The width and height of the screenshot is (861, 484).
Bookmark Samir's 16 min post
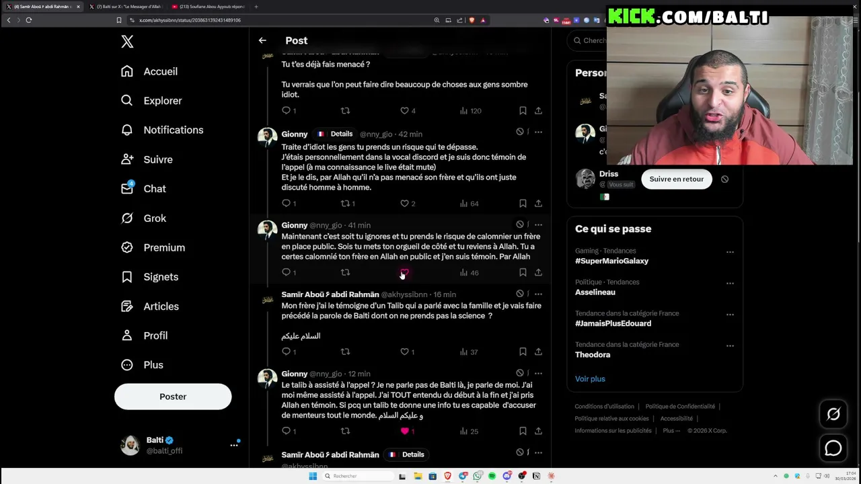pos(523,352)
